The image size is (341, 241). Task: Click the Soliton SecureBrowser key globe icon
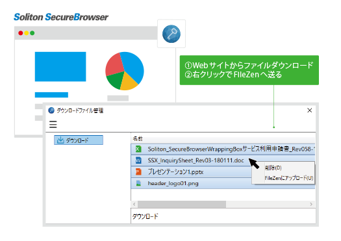point(171,34)
